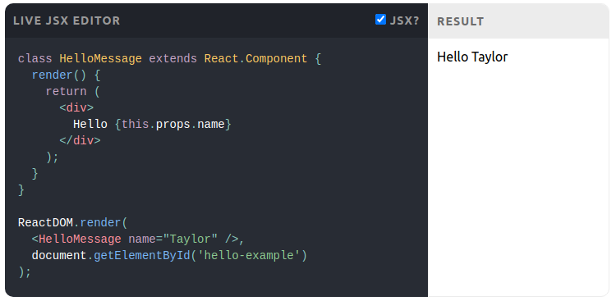Place cursor on class HelloMessage line
Screen dimensions: 616x301
170,59
